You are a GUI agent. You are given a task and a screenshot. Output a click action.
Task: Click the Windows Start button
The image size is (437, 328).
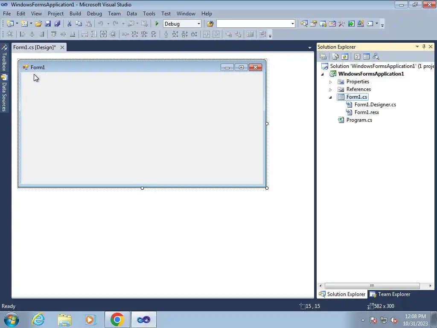(12, 319)
